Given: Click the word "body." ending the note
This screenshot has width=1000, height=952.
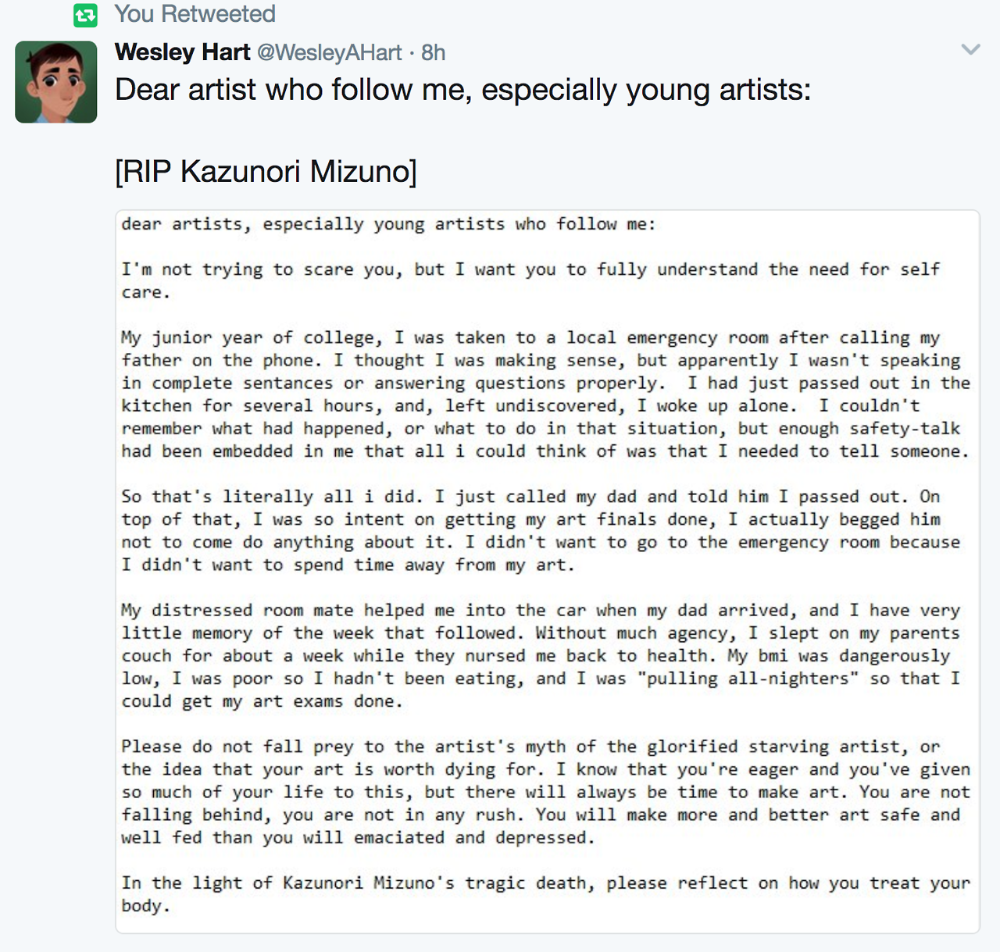Looking at the screenshot, I should (145, 906).
